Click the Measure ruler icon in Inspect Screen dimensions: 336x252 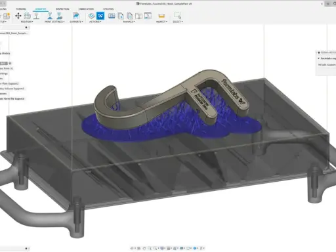(161, 16)
